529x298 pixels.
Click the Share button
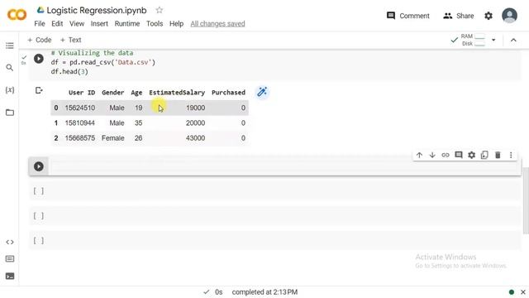tap(458, 16)
